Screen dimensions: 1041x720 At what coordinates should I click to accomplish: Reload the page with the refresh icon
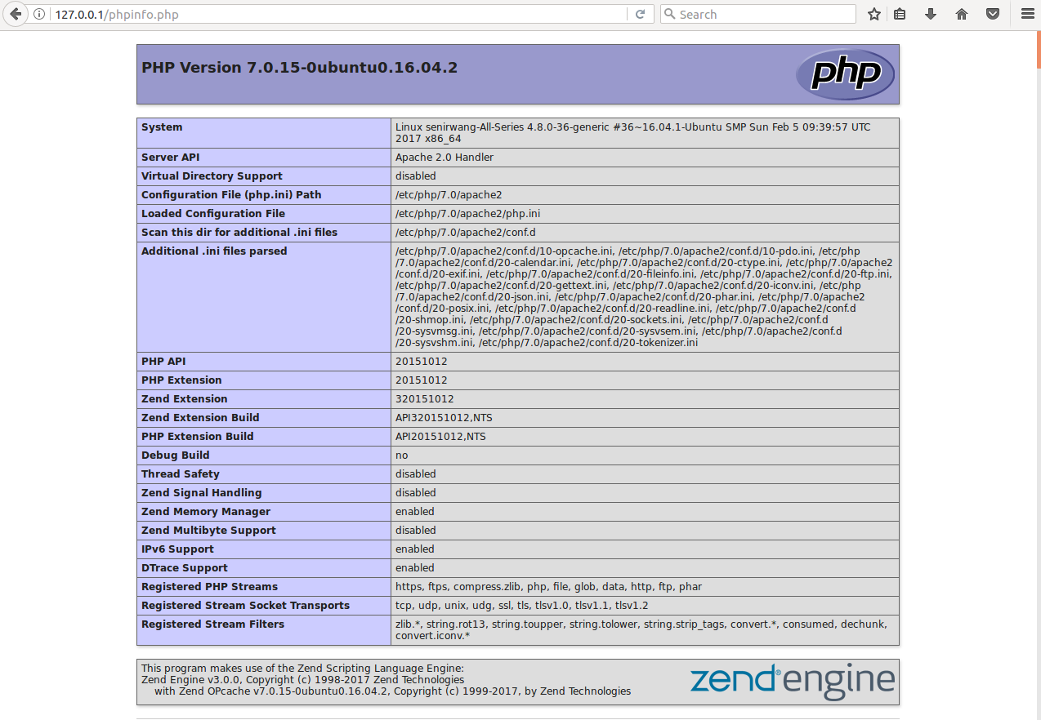point(640,14)
